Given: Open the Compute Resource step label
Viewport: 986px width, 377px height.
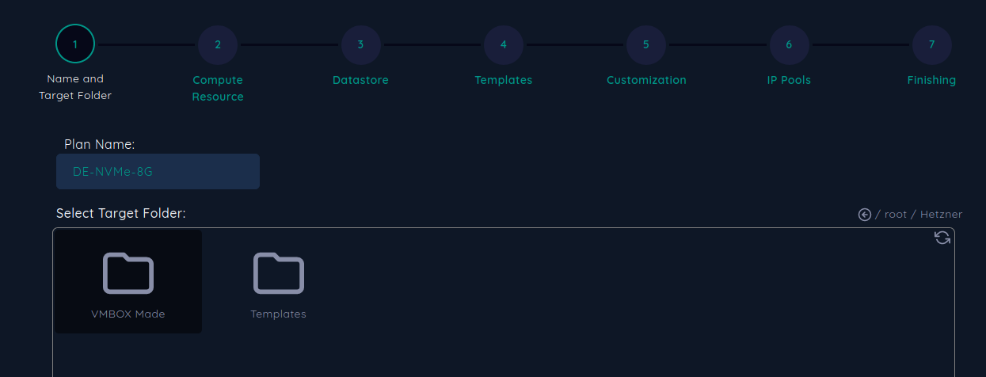Looking at the screenshot, I should (x=218, y=88).
